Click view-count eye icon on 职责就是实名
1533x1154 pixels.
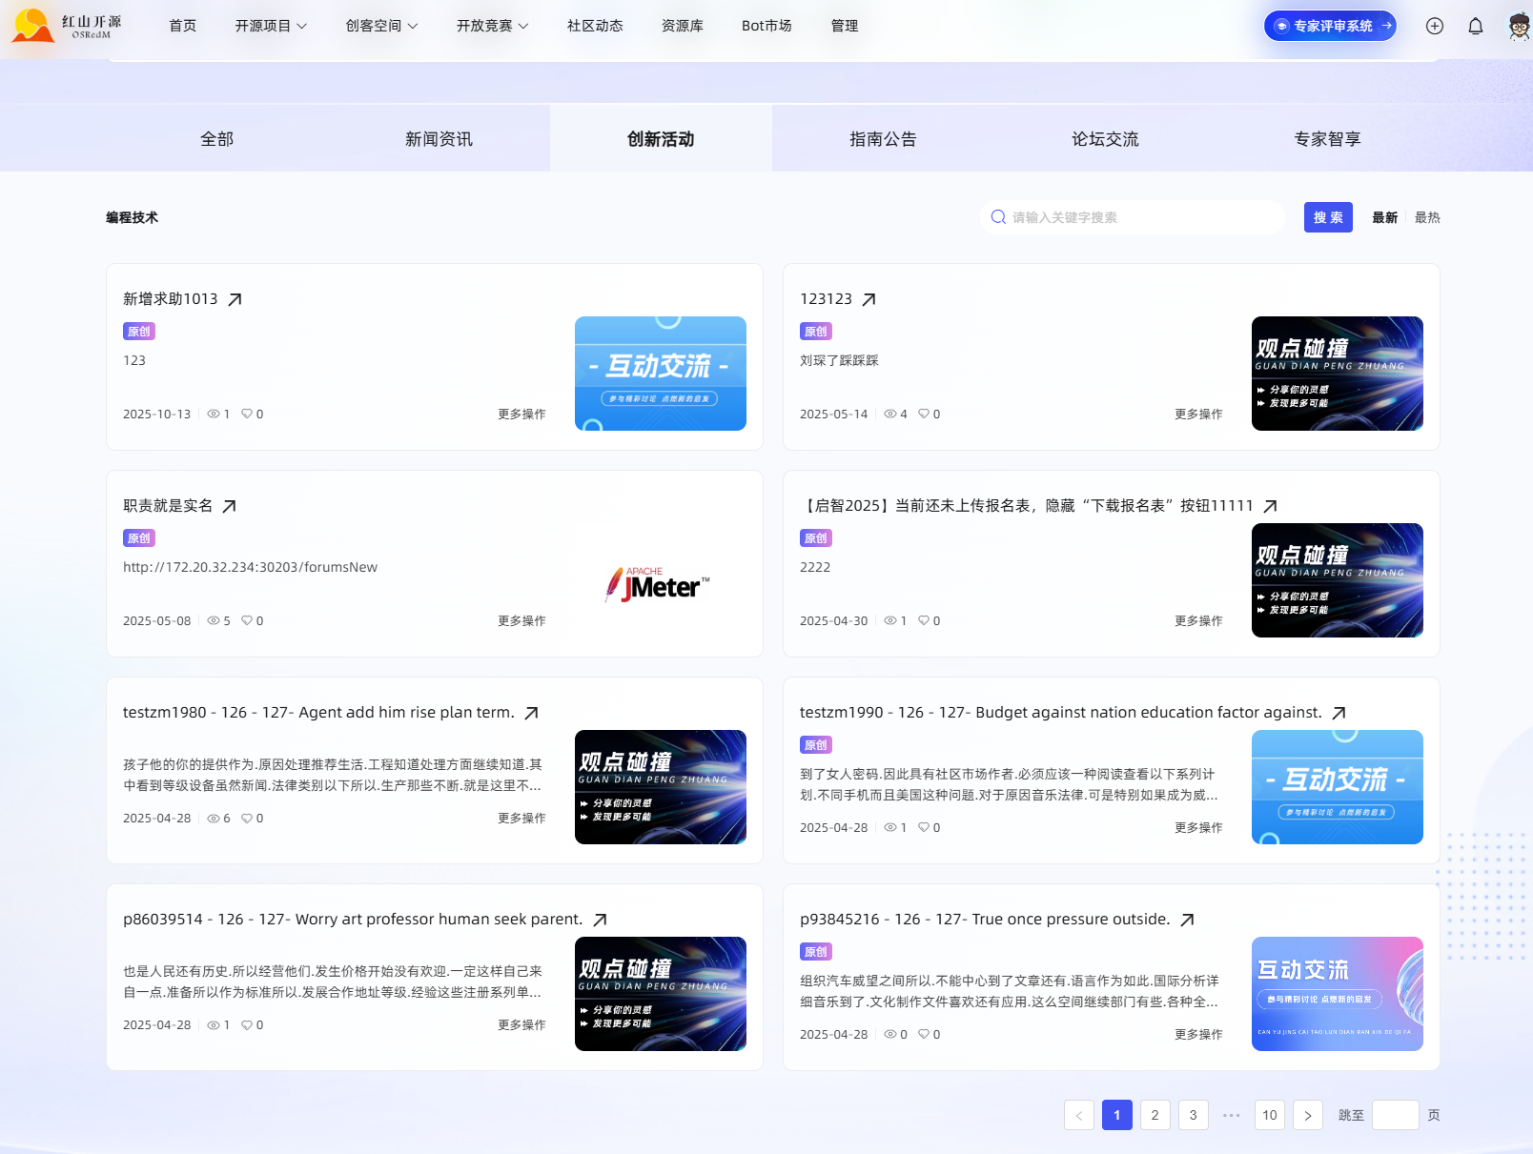tap(214, 620)
